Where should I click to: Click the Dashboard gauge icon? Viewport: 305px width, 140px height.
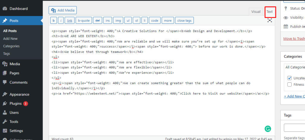pyautogui.click(x=5, y=9)
